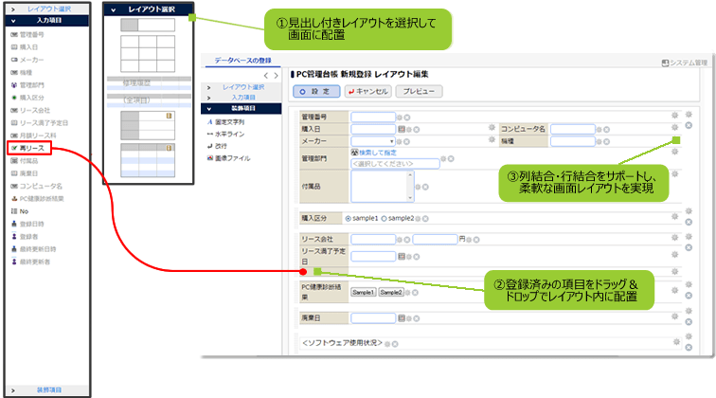This screenshot has width=716, height=398.
Task: Pick 登録日時 in the left item list
Action: [x=27, y=224]
